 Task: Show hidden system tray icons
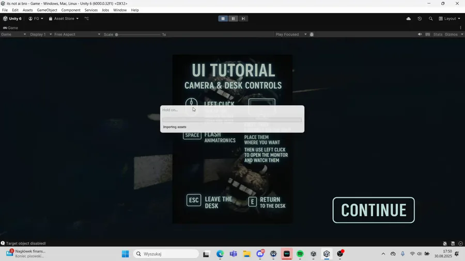(x=383, y=254)
